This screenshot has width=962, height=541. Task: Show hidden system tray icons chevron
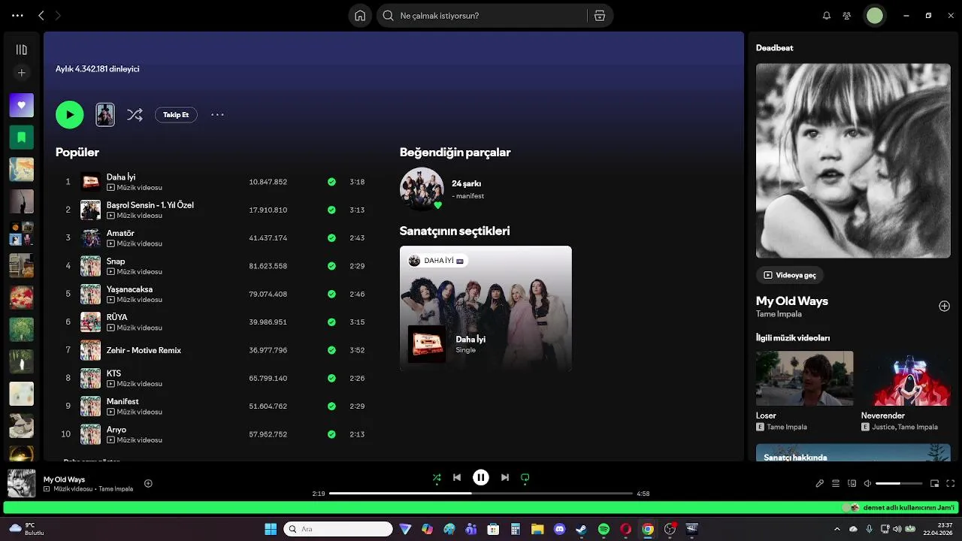tap(836, 529)
